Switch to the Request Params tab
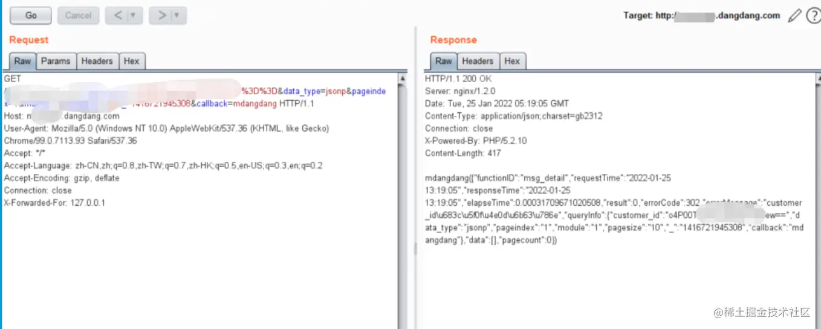Screen dimensions: 821x329 click(56, 61)
